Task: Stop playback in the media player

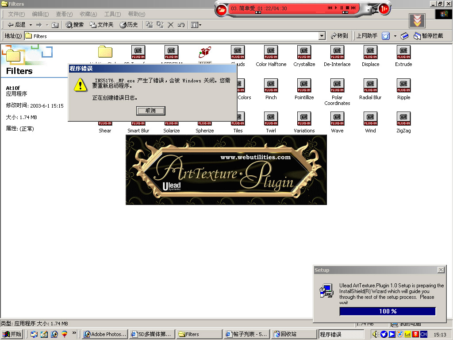Action: (348, 8)
